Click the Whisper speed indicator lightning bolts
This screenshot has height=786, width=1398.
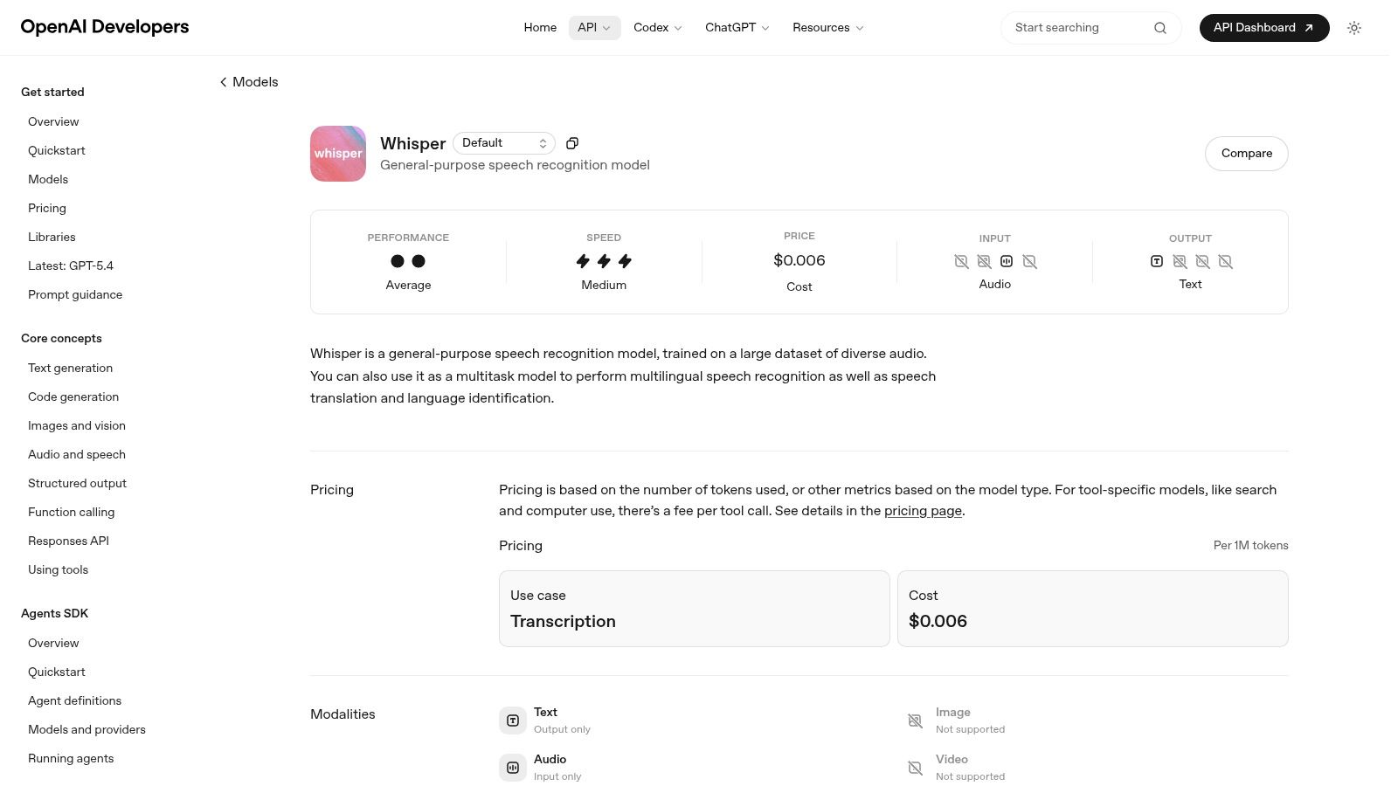point(604,260)
